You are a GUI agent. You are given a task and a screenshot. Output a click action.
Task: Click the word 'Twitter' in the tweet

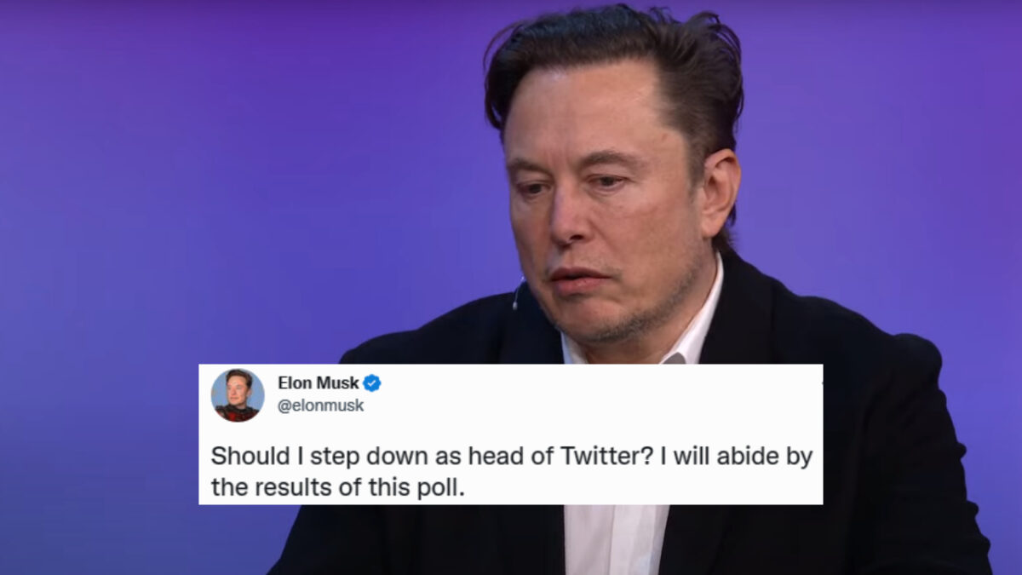(x=604, y=456)
